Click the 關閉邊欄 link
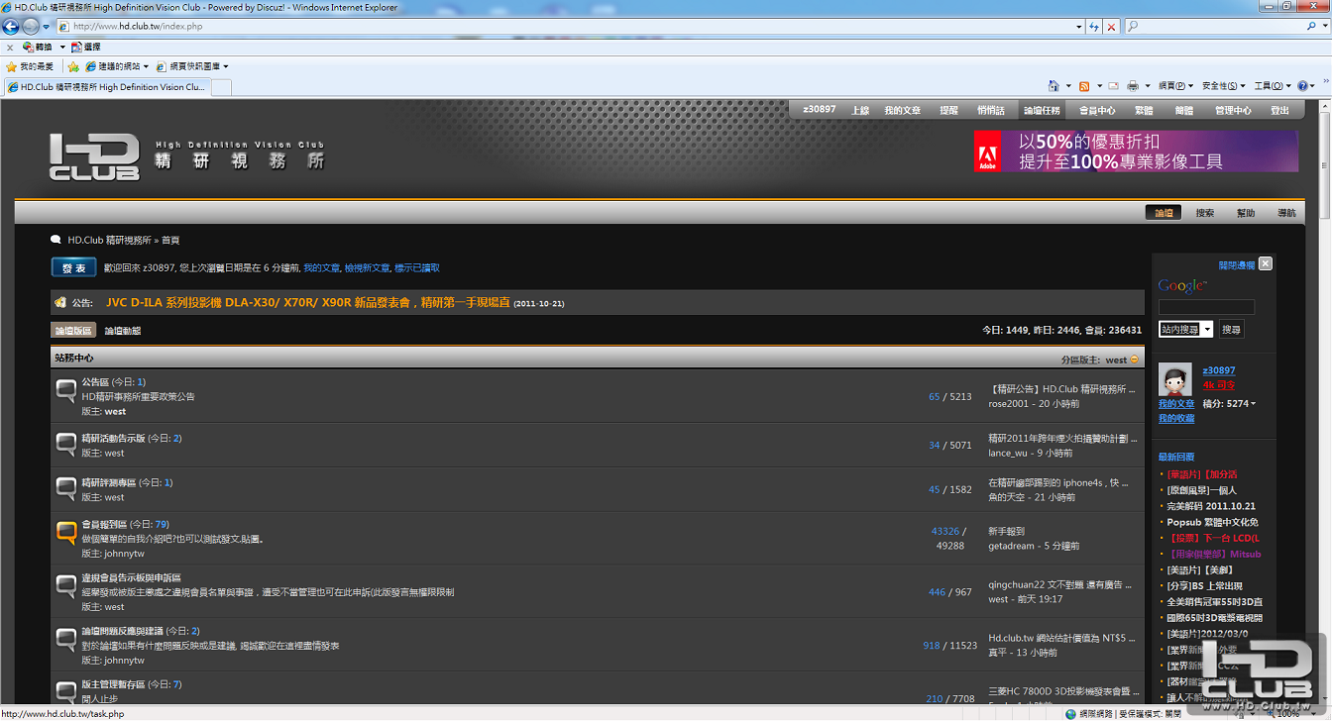Screen dimensions: 1332x721 [1237, 265]
